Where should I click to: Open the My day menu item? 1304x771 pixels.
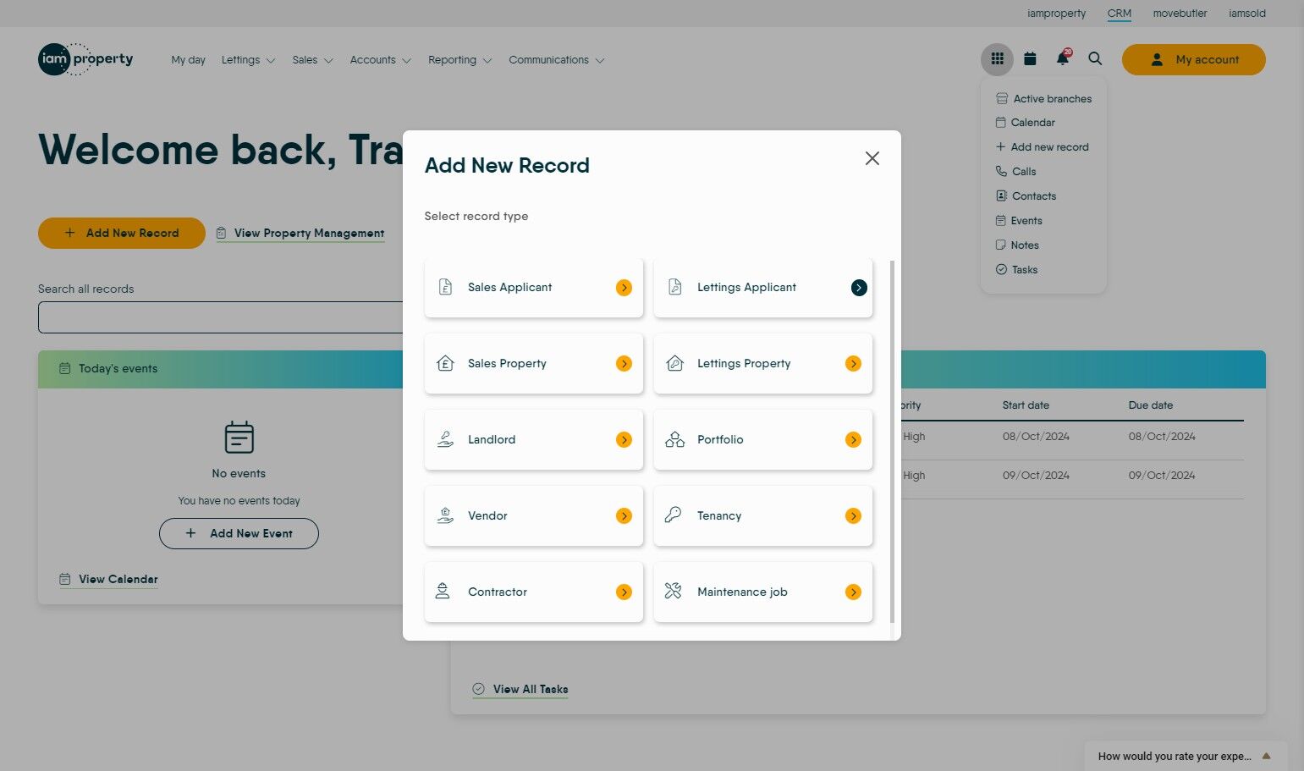[x=188, y=59]
